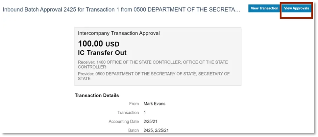Viewport: 318px width, 137px height.
Task: Select the IC Transfer Out text
Action: click(x=102, y=53)
